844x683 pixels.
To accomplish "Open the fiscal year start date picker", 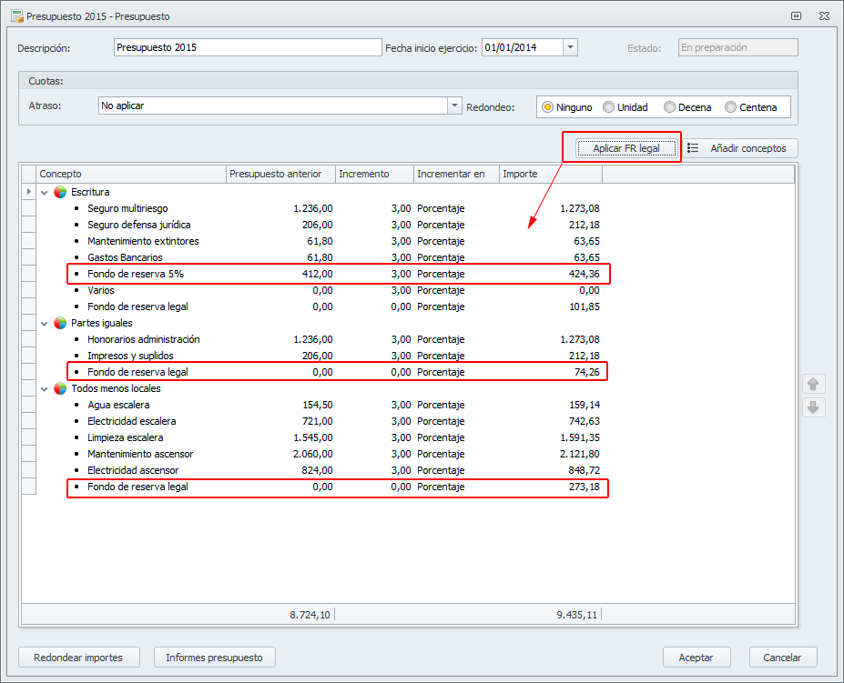I will 570,48.
